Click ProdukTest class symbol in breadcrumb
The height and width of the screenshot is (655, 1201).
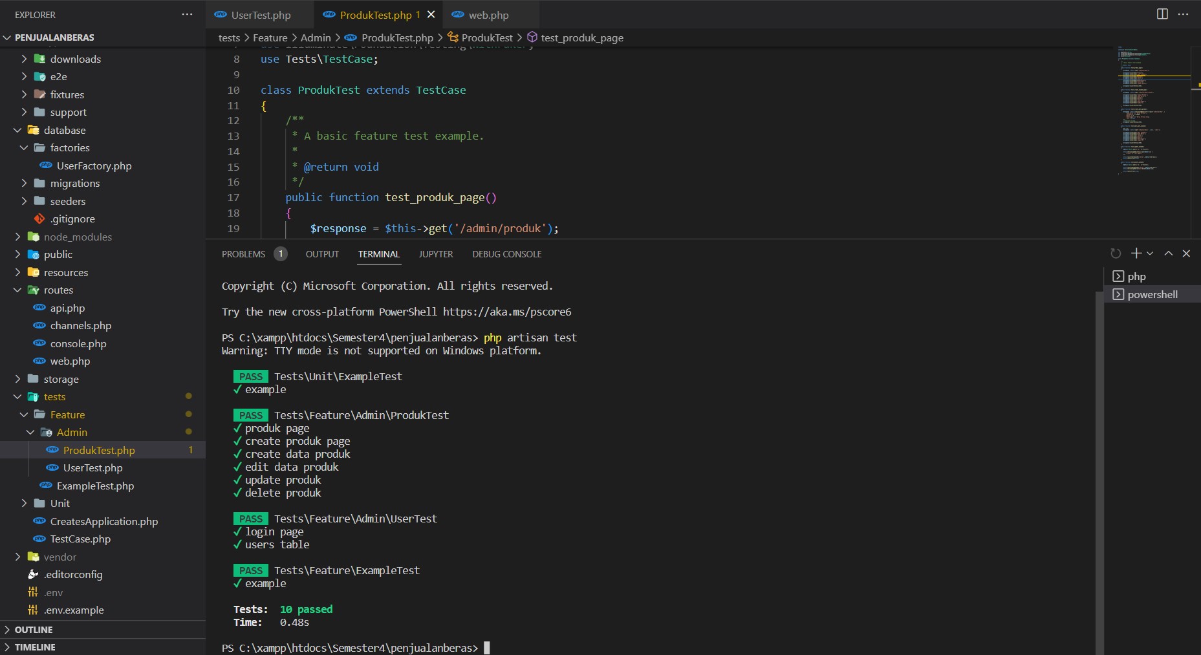click(480, 38)
